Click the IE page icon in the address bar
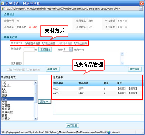145x135 pixels. [3, 8]
